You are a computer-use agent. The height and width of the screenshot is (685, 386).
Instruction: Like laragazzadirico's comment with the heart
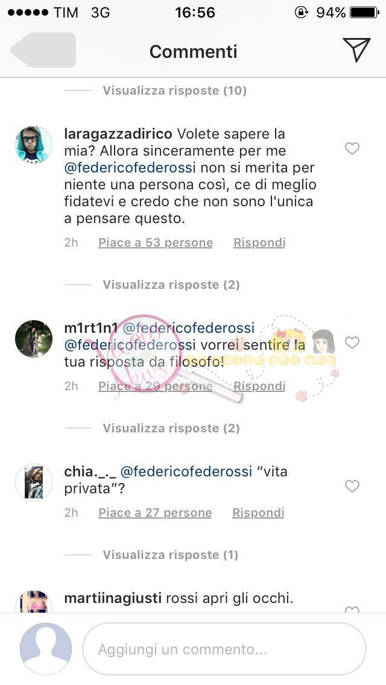coord(352,148)
